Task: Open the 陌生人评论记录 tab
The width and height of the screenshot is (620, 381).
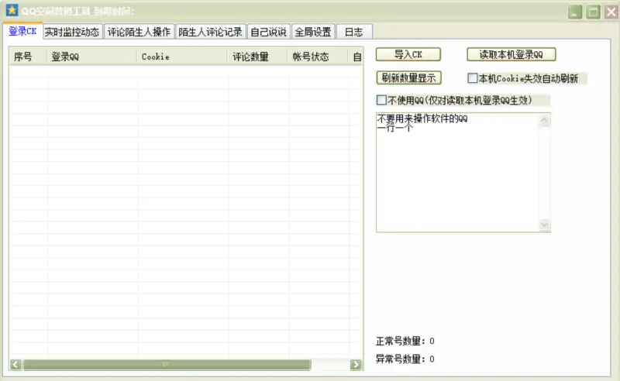Action: [210, 32]
